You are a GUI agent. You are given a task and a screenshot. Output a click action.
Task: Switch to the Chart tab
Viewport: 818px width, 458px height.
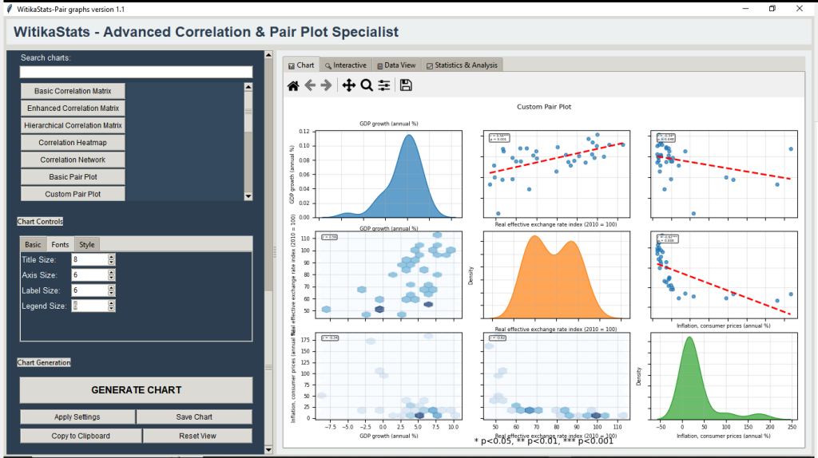[301, 65]
